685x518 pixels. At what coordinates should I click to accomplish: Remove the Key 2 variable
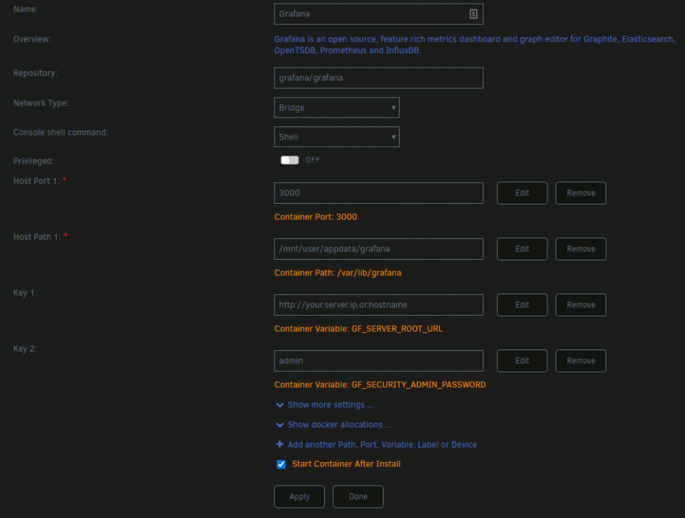pos(581,361)
